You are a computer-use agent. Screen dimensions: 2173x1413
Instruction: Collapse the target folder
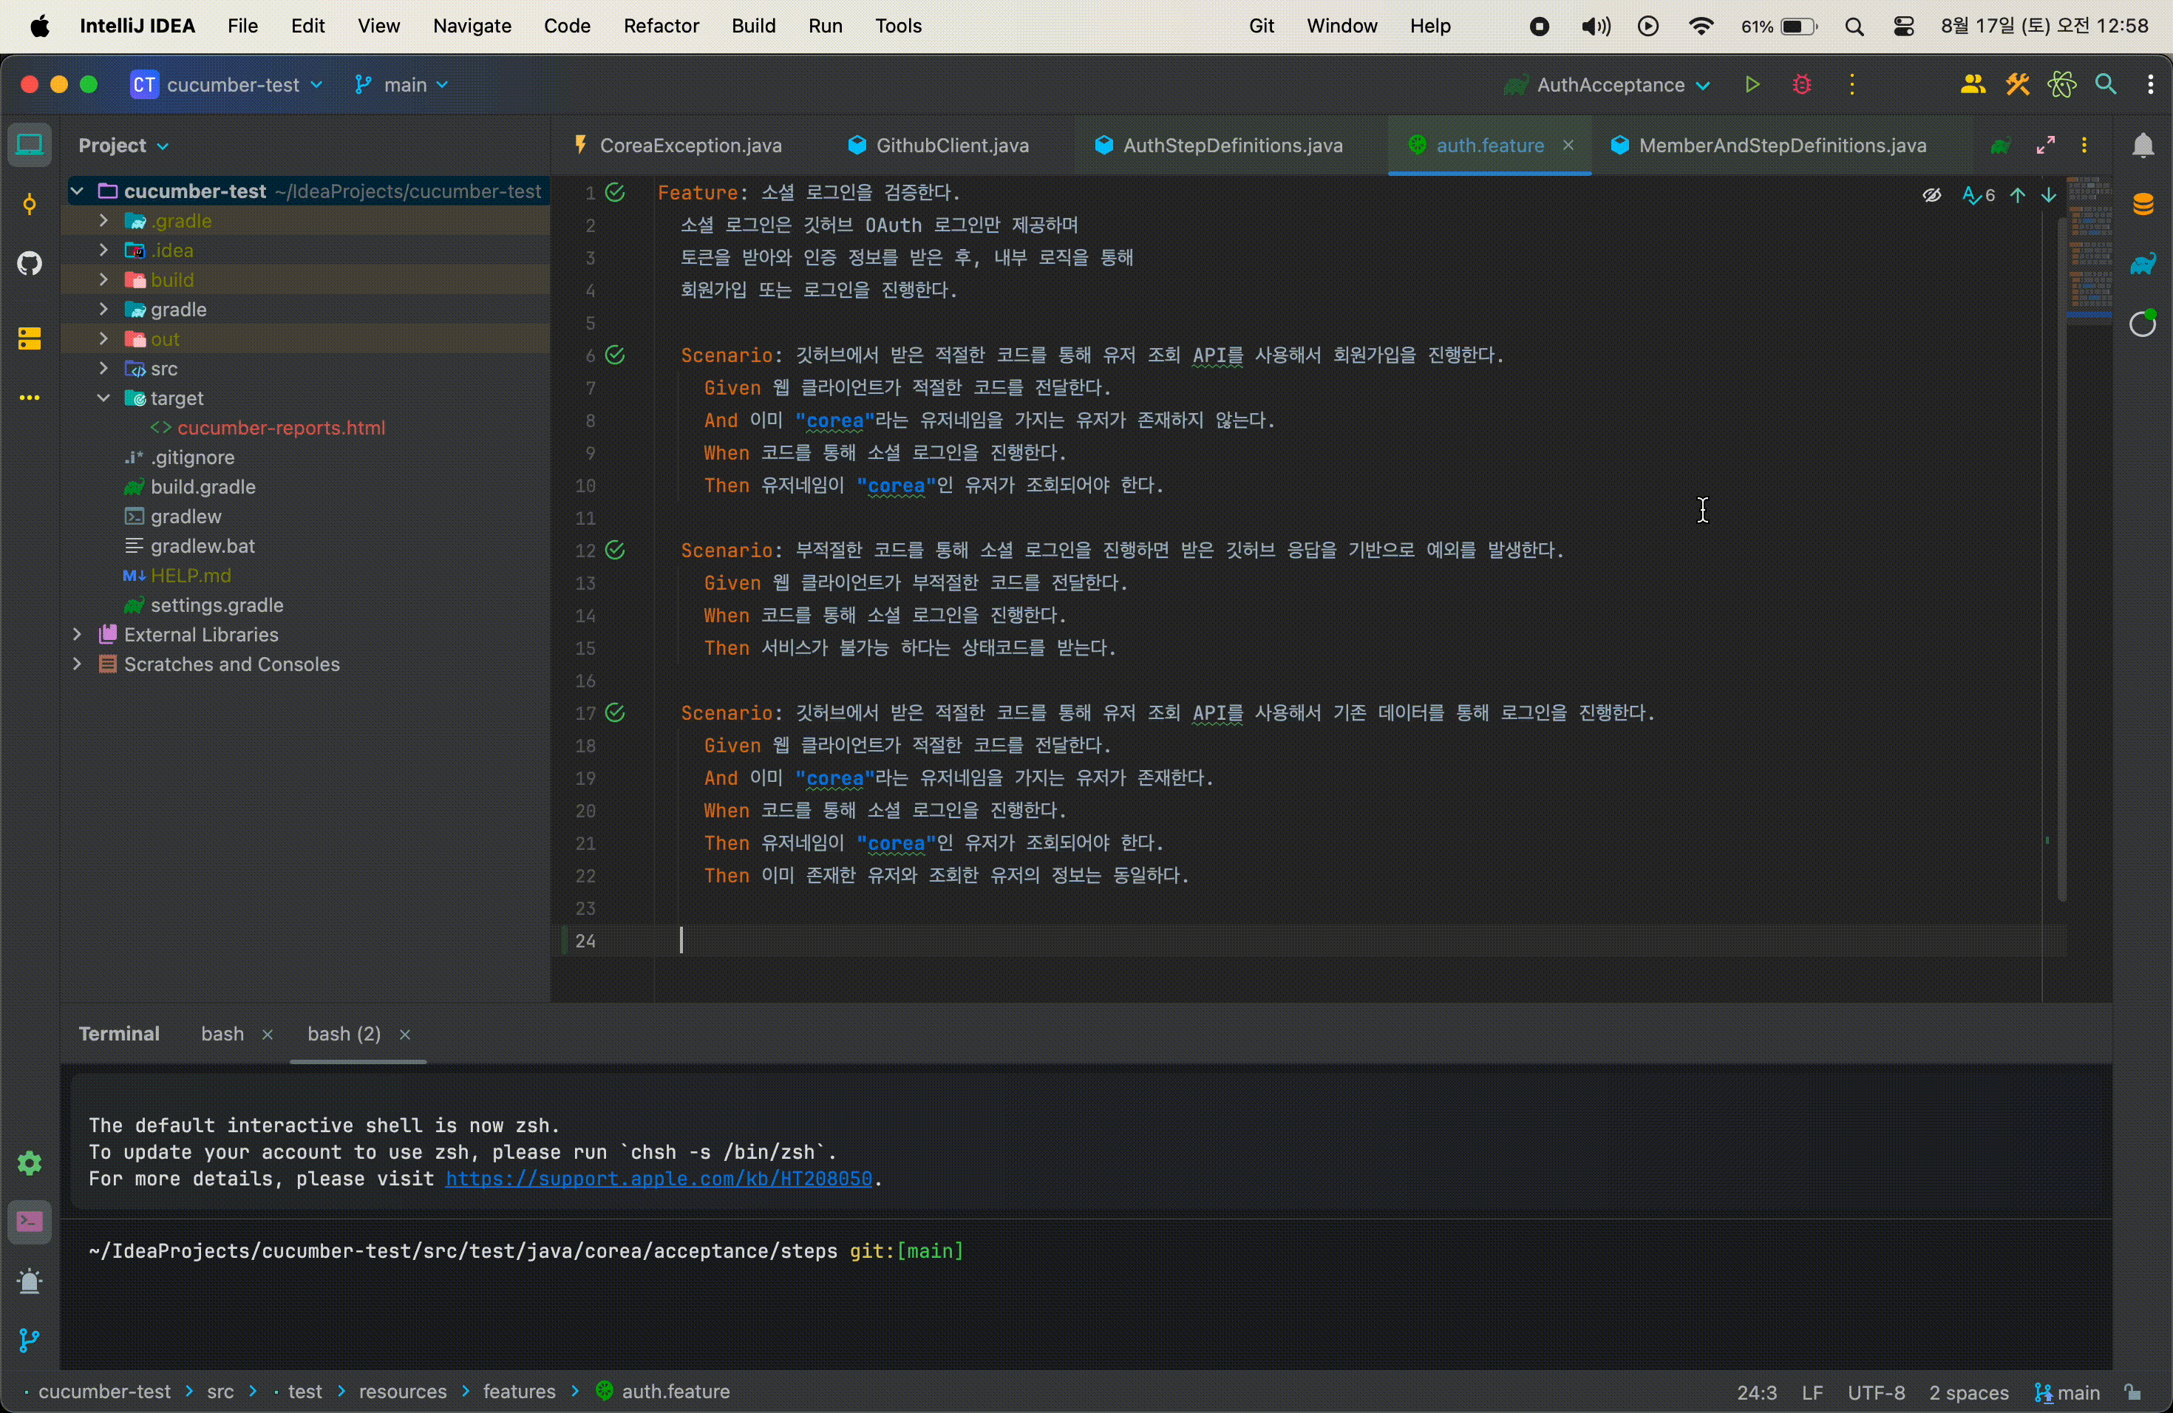pos(103,398)
